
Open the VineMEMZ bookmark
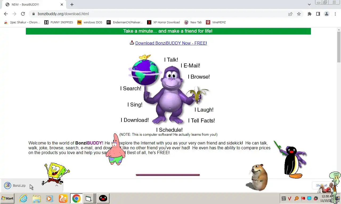coord(216,22)
